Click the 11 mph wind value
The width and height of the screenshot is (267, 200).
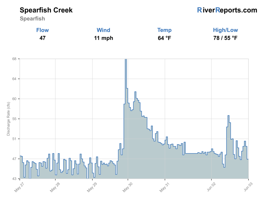click(103, 38)
